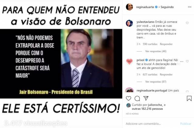Expand Ver respostas (87) replies

(156, 82)
